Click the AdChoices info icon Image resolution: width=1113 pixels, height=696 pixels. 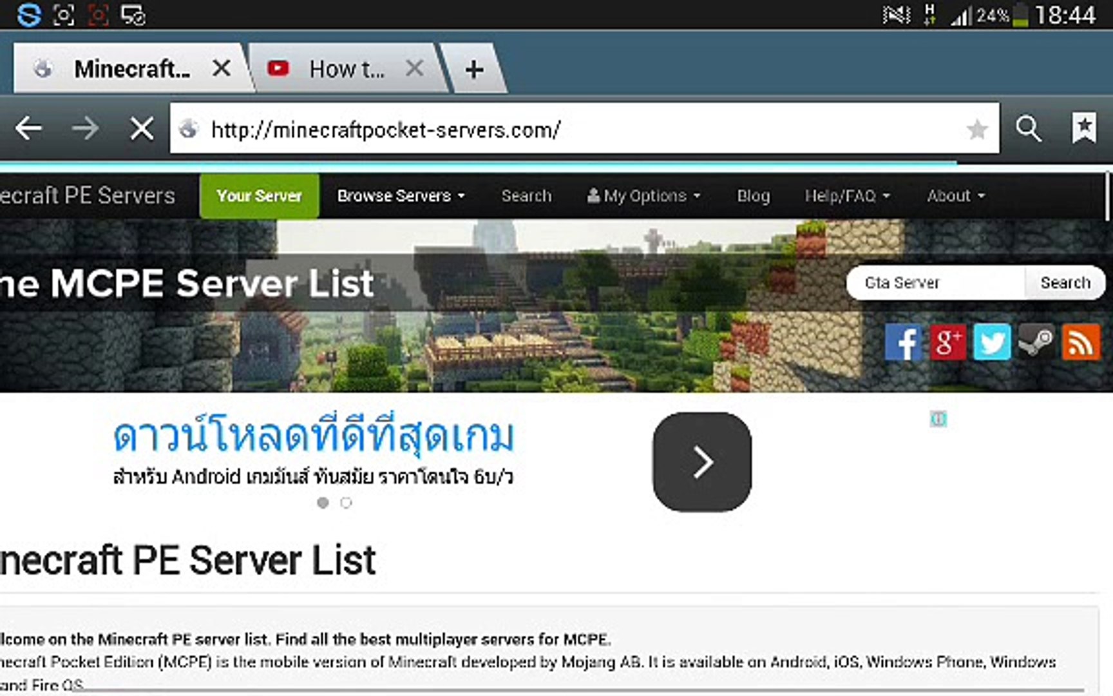[938, 420]
